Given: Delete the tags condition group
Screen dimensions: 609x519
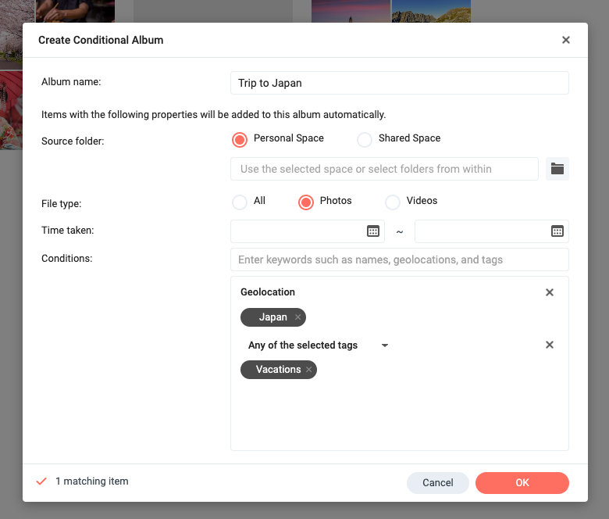Looking at the screenshot, I should point(550,345).
